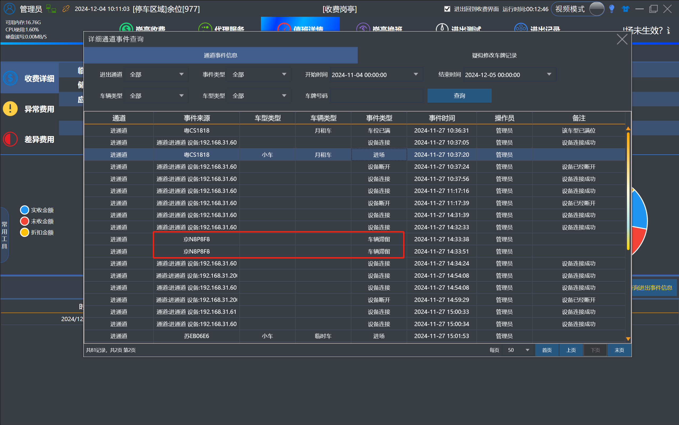679x425 pixels.
Task: Go to 末页 last page
Action: [x=619, y=350]
